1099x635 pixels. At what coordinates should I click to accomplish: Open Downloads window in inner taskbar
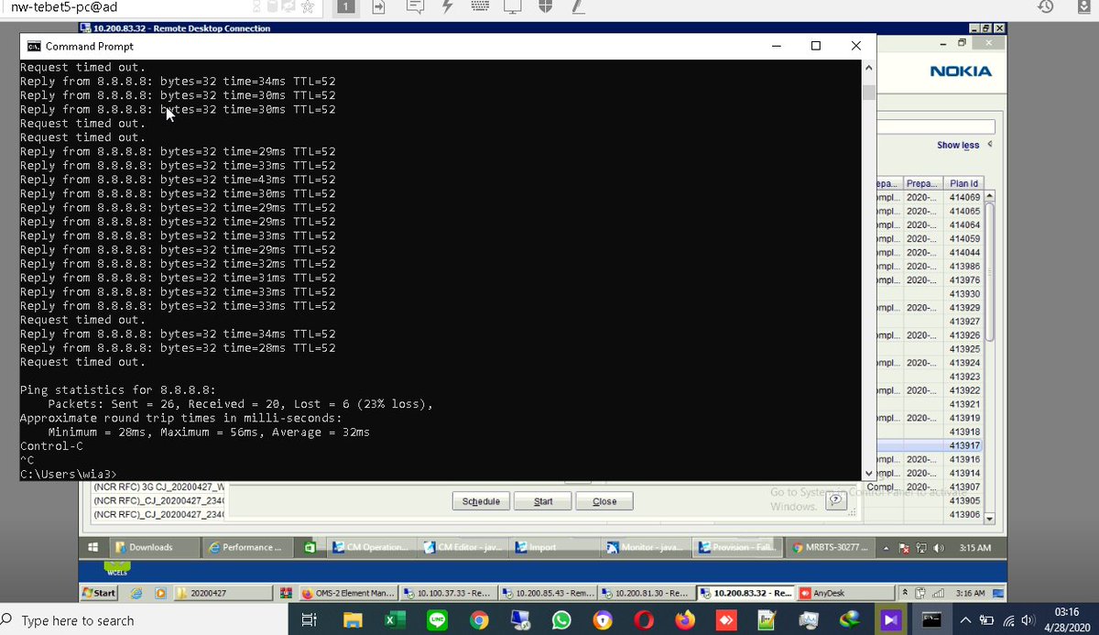(154, 547)
